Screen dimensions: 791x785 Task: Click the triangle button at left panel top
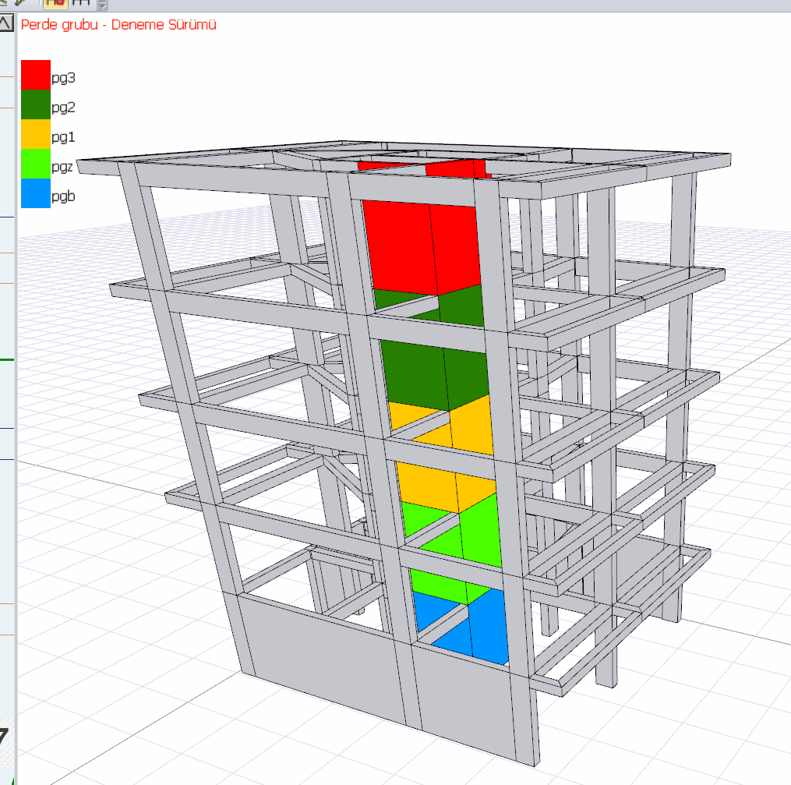point(6,23)
